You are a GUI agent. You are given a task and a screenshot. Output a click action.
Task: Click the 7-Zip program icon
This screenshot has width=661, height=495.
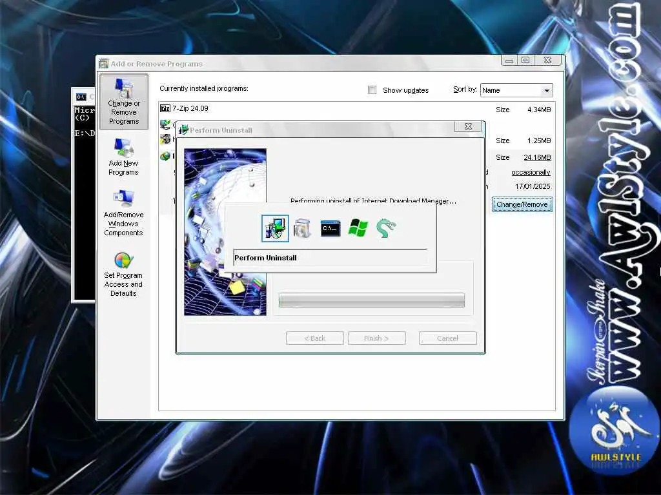(x=165, y=108)
